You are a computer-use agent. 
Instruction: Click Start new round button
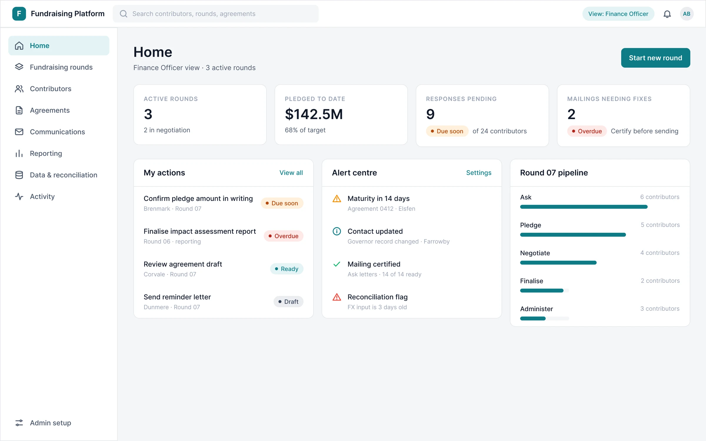pos(655,58)
